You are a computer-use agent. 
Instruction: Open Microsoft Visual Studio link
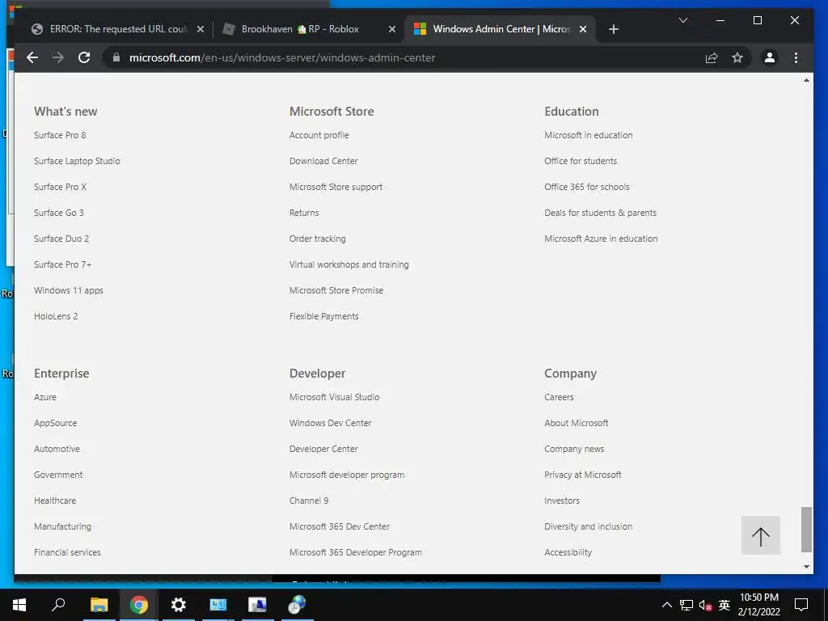tap(334, 397)
